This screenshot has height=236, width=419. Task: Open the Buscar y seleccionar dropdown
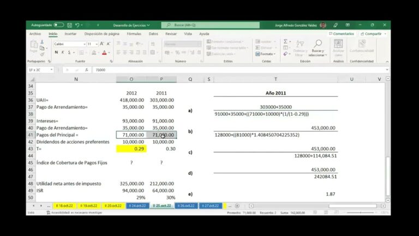coord(318,49)
